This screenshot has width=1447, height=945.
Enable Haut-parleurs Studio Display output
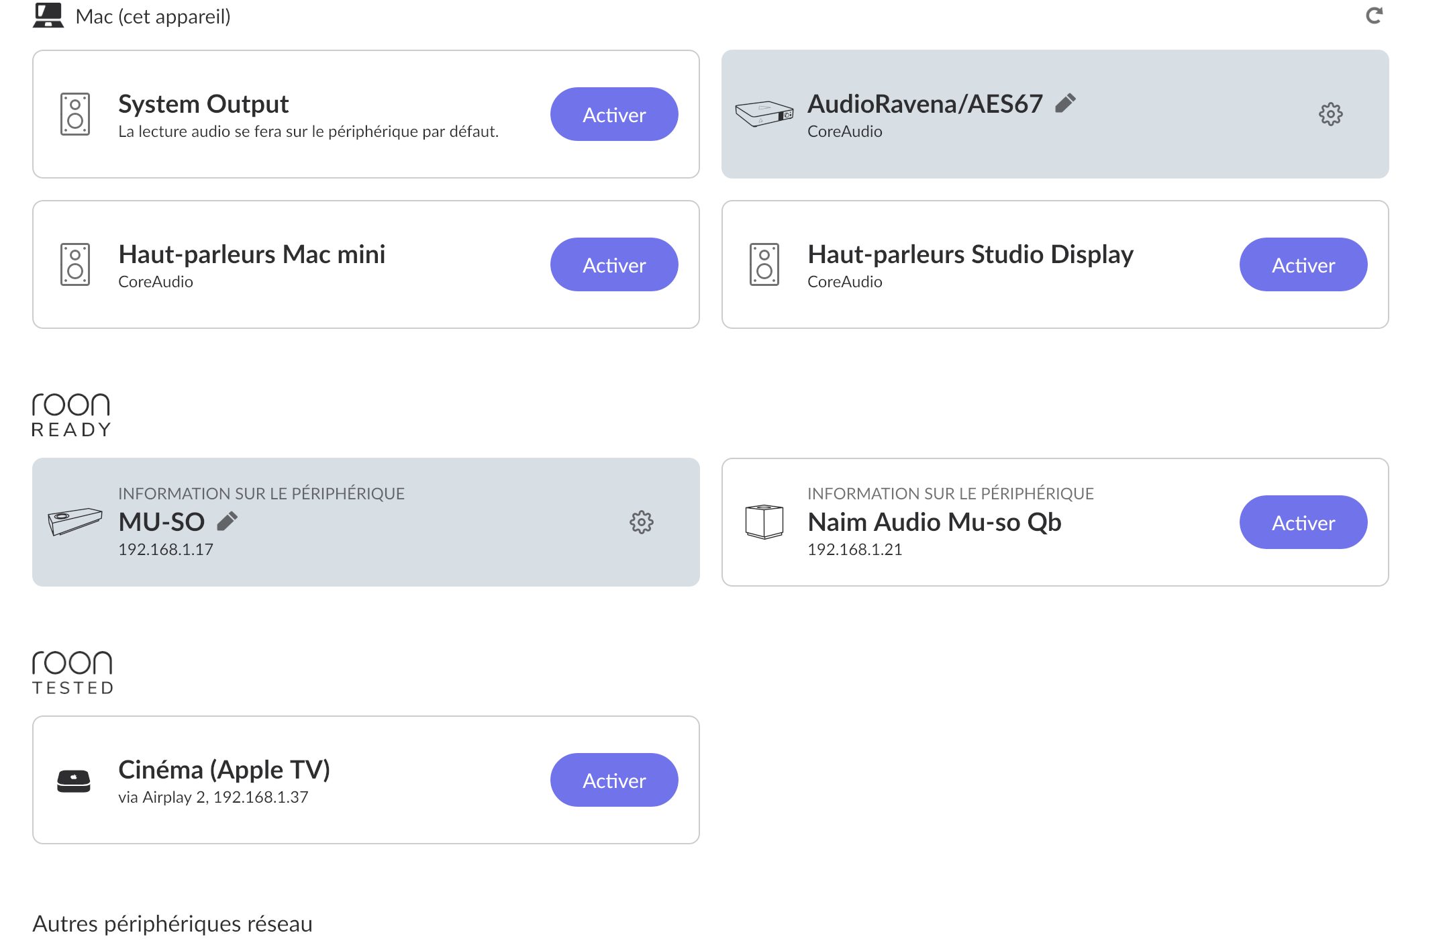pyautogui.click(x=1303, y=264)
